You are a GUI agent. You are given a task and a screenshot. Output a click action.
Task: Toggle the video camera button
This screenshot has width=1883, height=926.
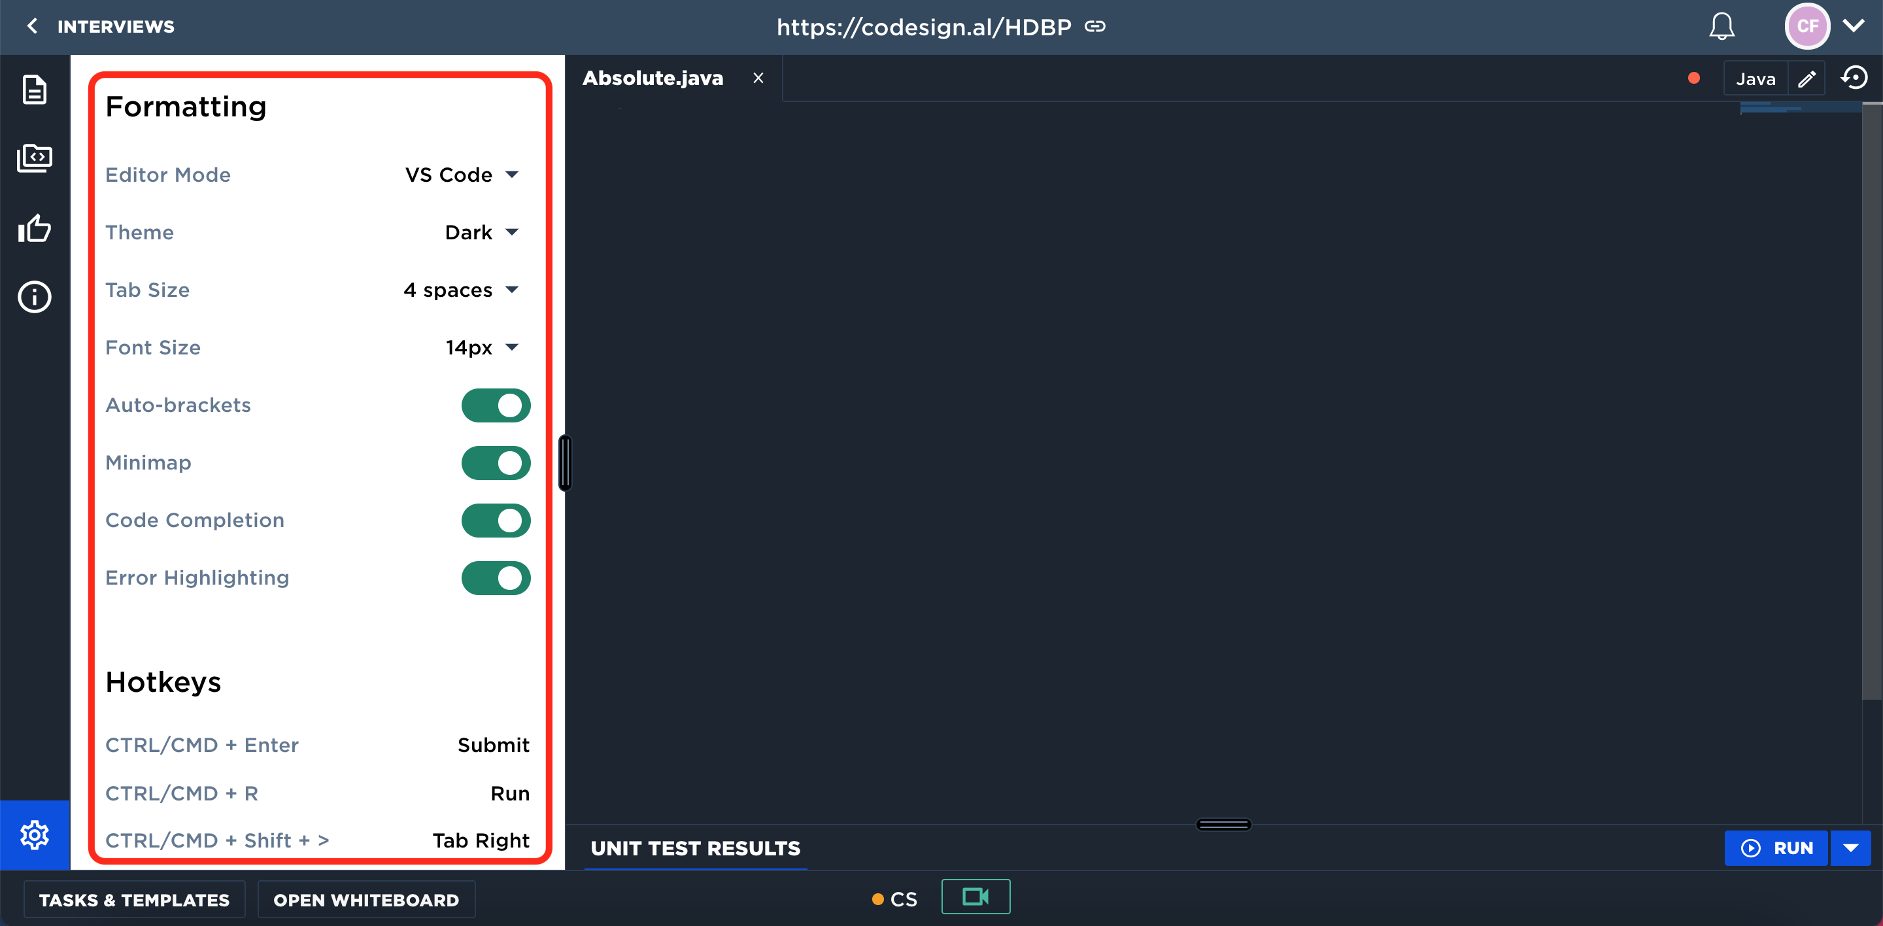(x=976, y=897)
